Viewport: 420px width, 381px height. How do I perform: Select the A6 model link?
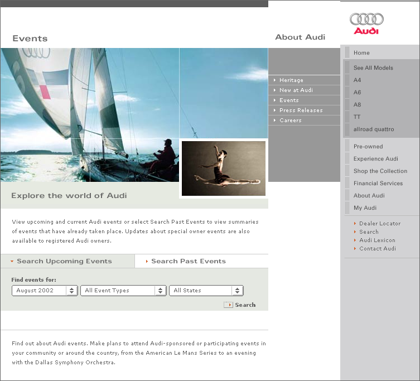[357, 92]
